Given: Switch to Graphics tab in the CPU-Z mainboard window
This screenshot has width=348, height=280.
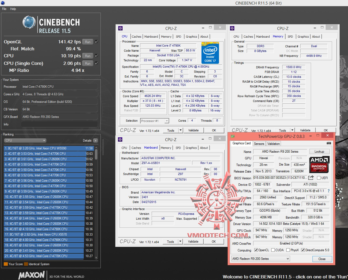Looking at the screenshot, I should coord(191,148).
